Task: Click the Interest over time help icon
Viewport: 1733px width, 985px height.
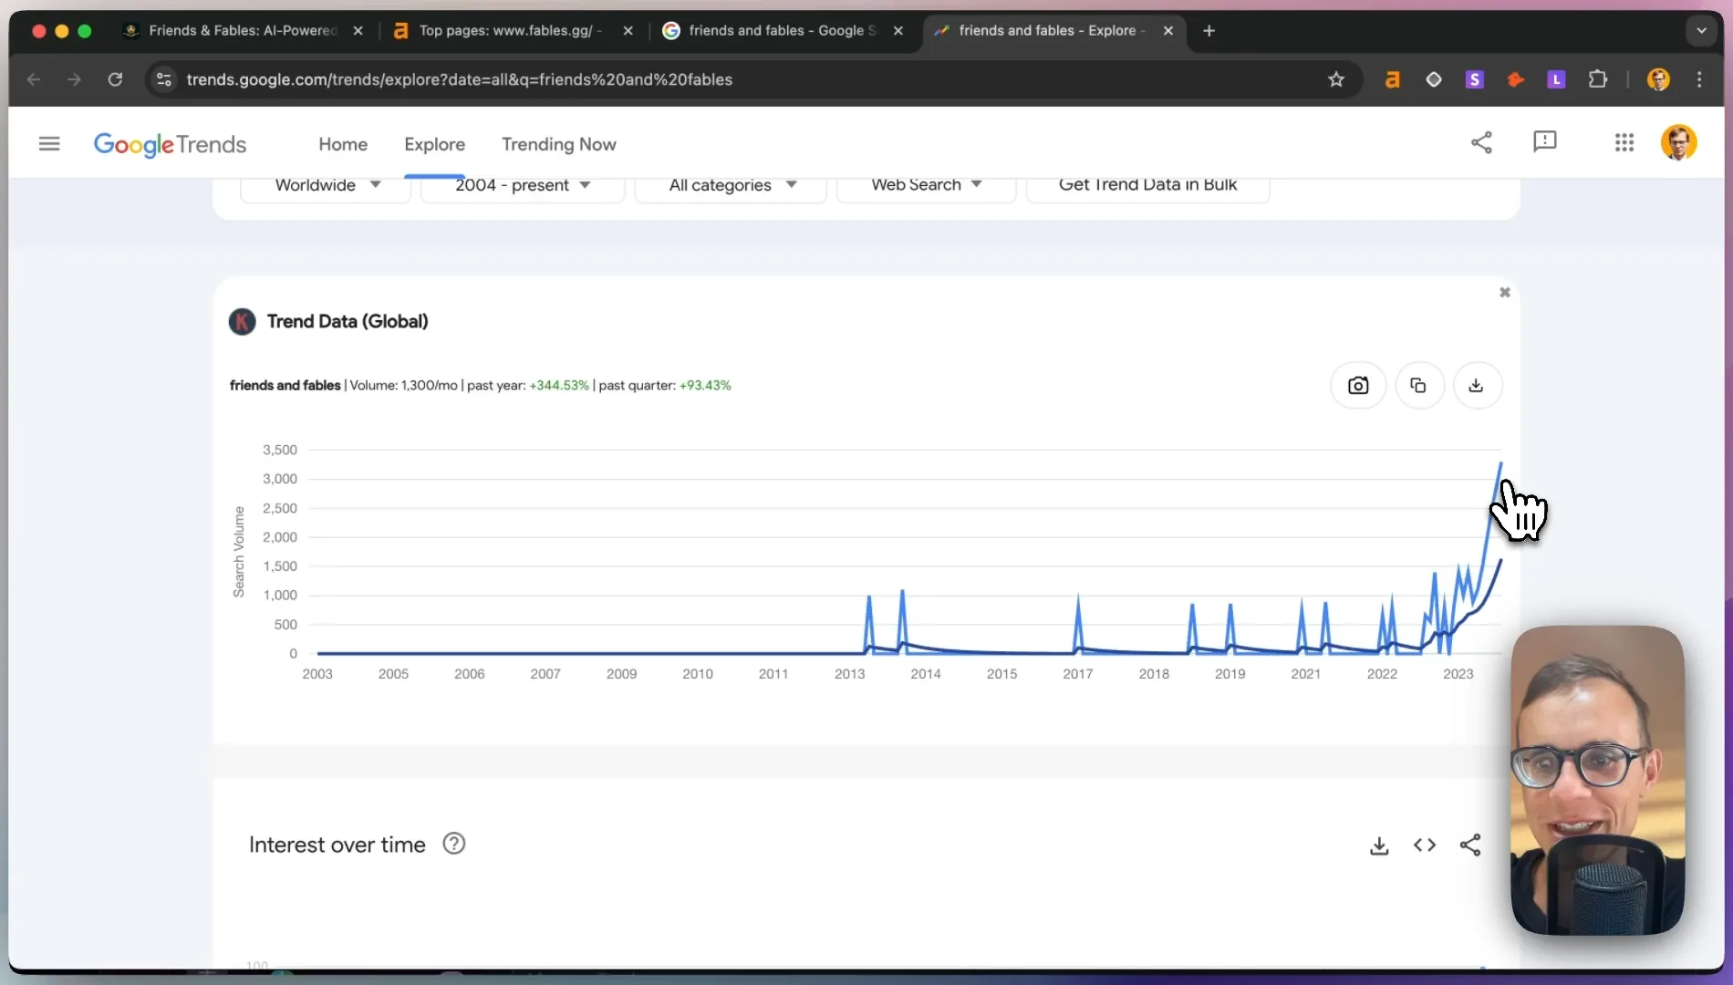Action: 453,844
